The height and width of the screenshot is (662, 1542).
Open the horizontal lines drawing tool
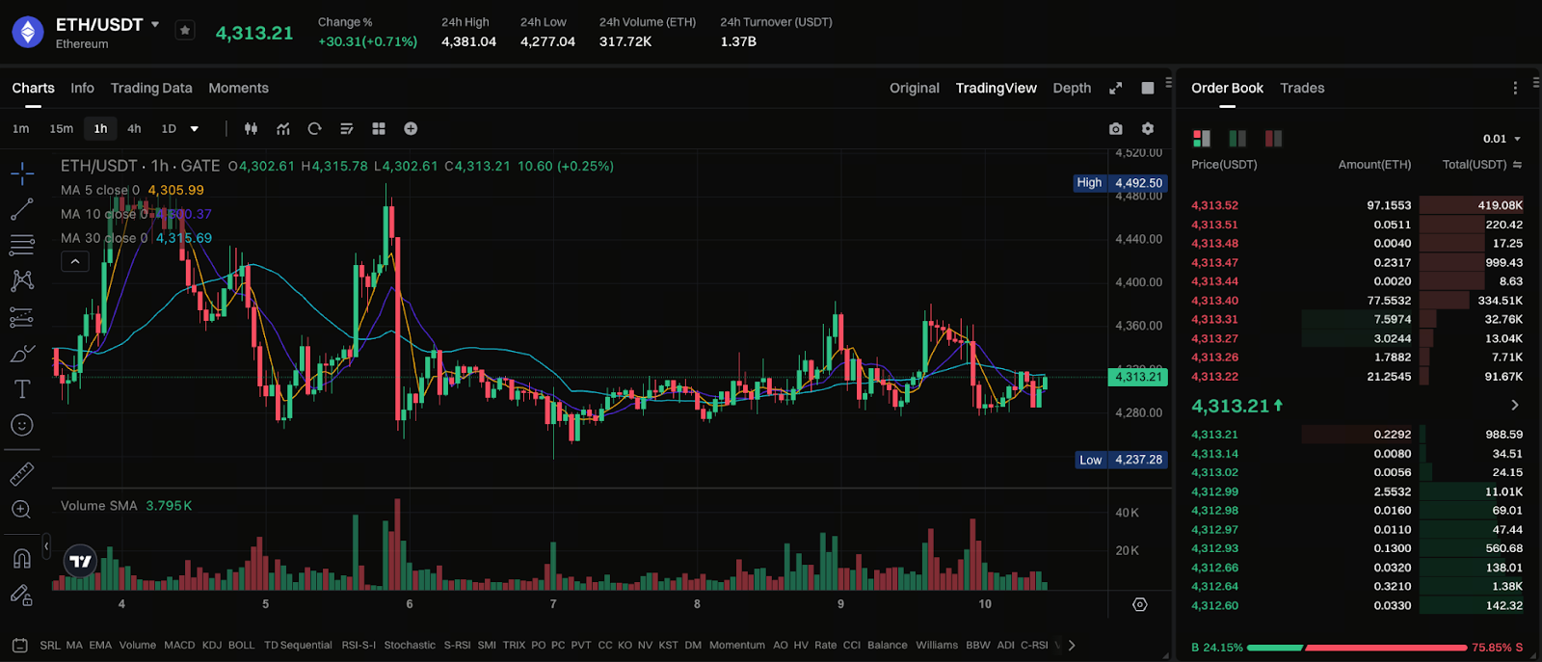22,245
